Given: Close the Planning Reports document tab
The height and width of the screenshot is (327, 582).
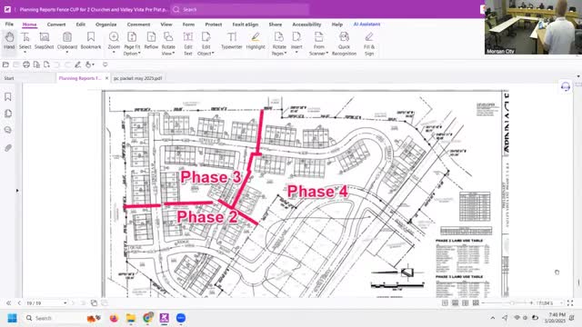Looking at the screenshot, I should (x=107, y=78).
